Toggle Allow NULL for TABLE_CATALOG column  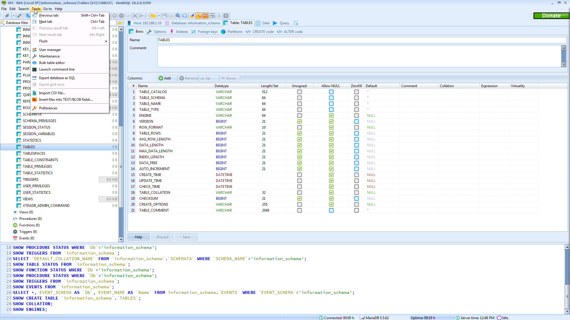[331, 92]
